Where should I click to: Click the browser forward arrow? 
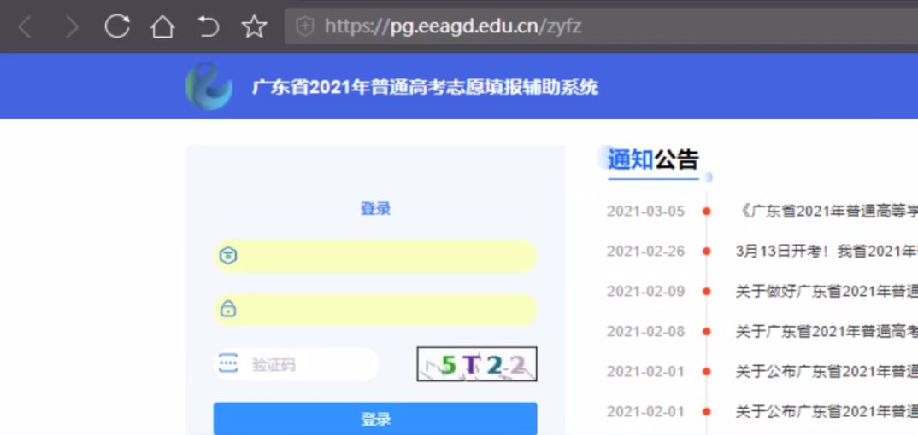click(72, 27)
